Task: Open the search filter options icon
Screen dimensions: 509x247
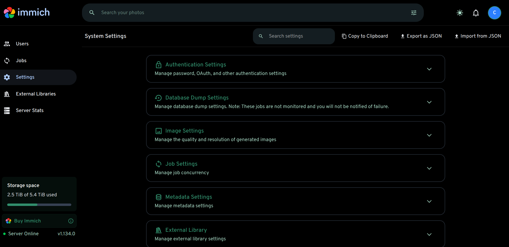Action: click(414, 13)
